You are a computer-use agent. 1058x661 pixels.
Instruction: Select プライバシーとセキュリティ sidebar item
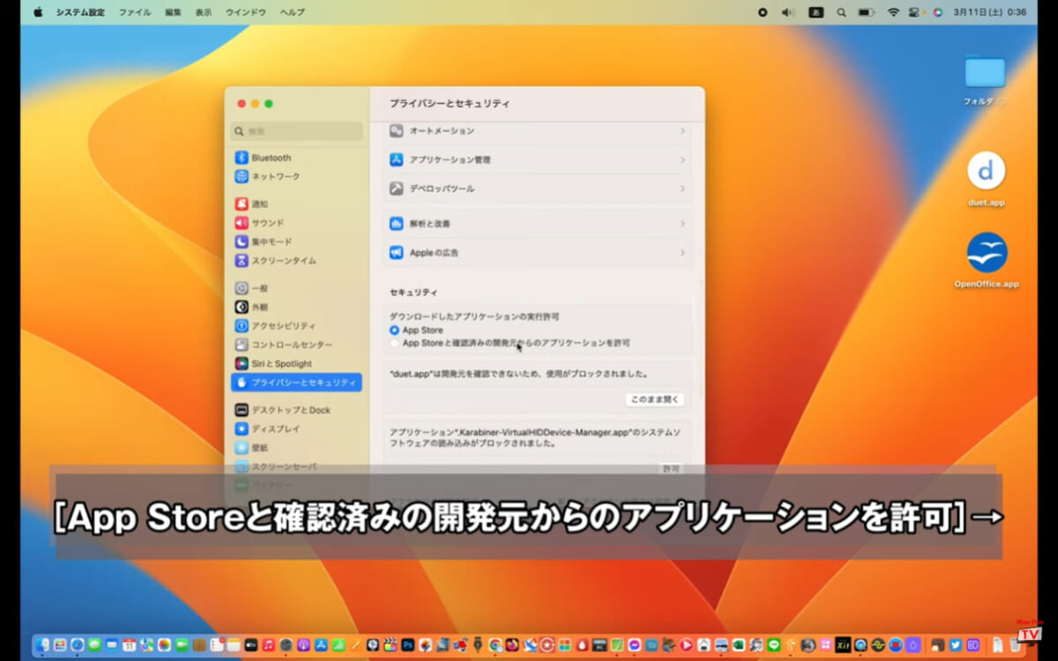tap(296, 382)
